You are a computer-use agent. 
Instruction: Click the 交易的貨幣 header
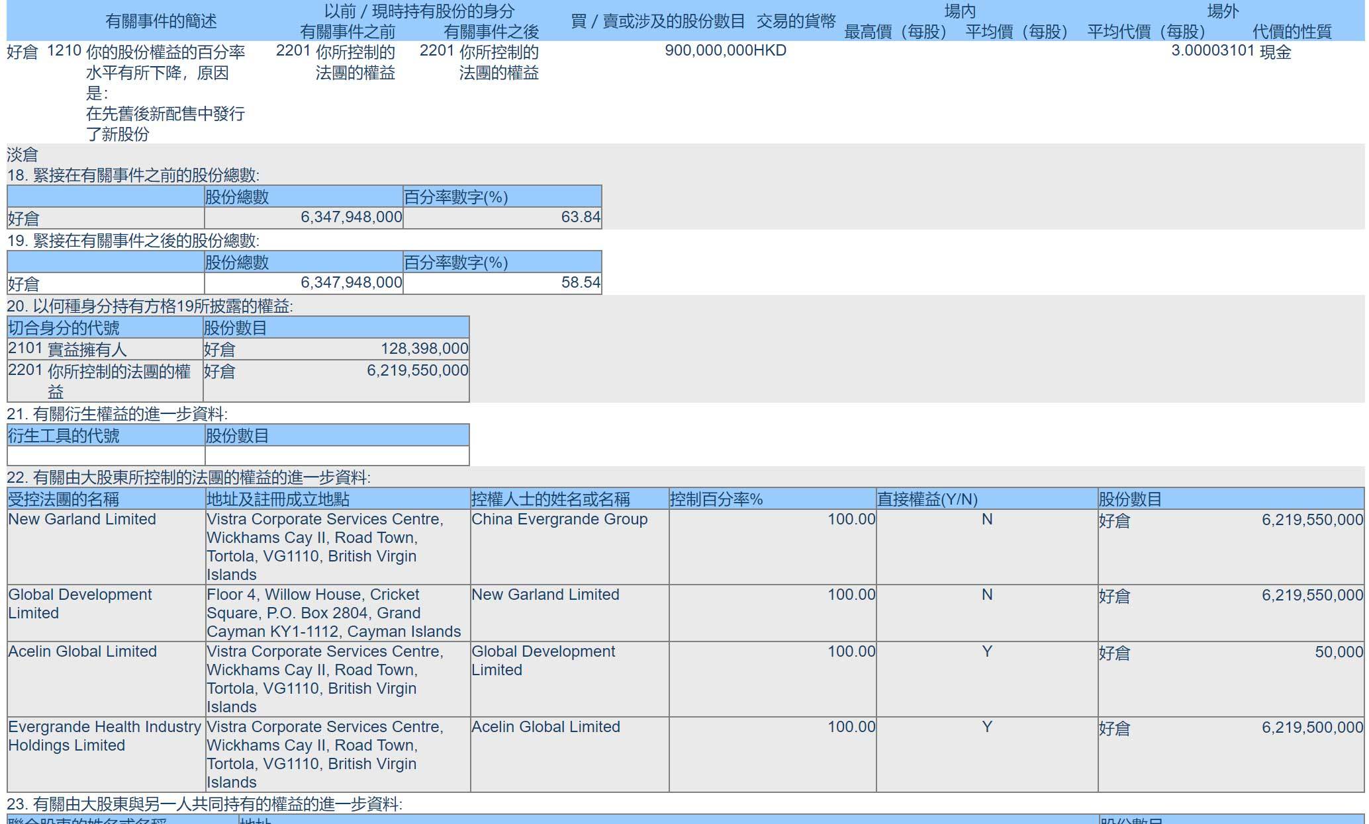796,21
